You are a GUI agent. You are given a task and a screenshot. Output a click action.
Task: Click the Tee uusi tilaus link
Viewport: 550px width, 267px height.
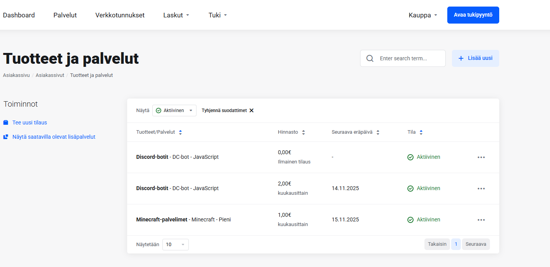click(x=29, y=122)
